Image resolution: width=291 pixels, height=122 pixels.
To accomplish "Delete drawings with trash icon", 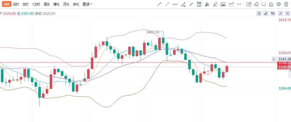I will [286, 4].
